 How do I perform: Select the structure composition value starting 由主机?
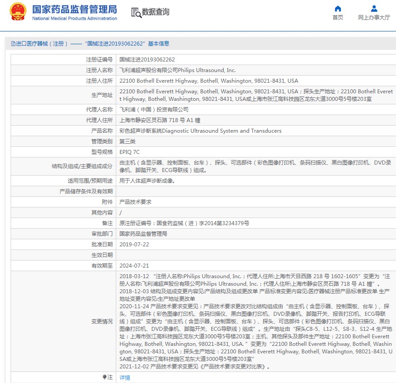tap(255, 166)
